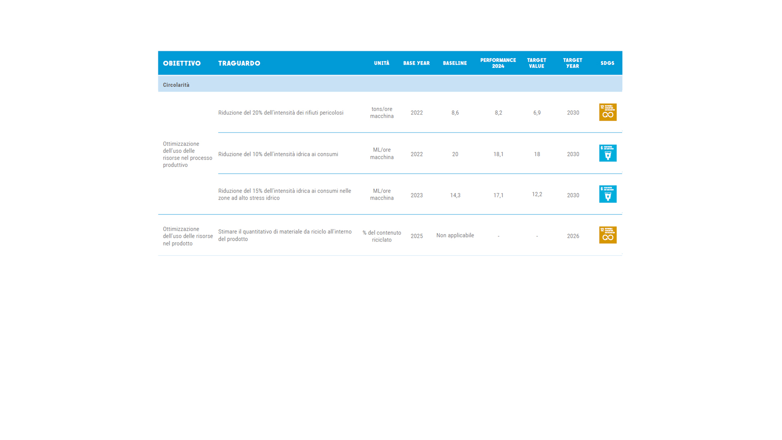Click target value 18
Screen dimensions: 782x440
click(x=537, y=154)
